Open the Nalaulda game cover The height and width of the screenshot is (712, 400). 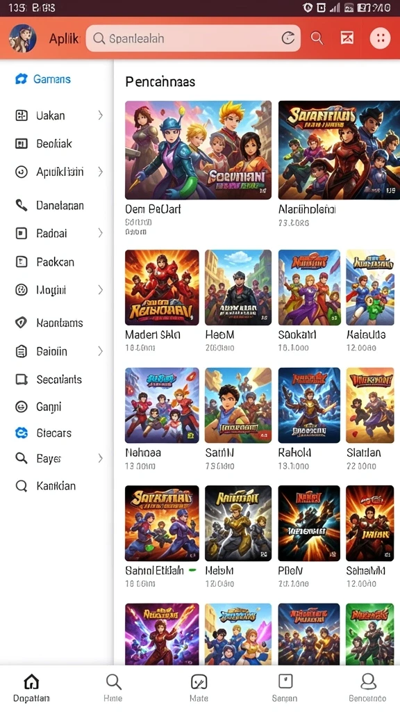click(370, 287)
